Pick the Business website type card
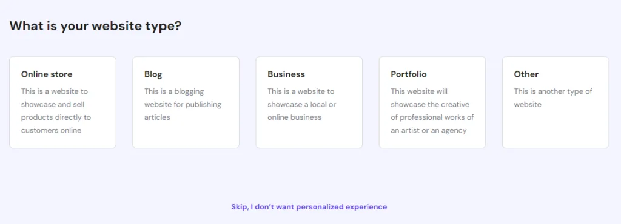Screen dimensions: 621x224 click(309, 102)
